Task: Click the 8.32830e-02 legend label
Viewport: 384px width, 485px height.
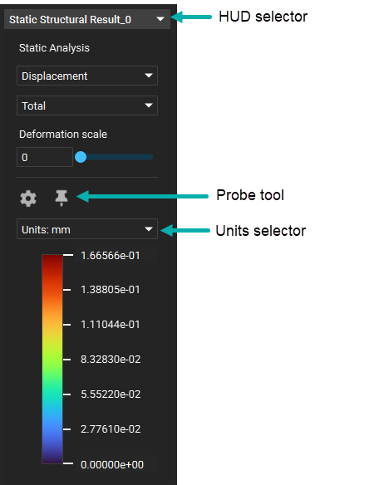Action: click(111, 360)
